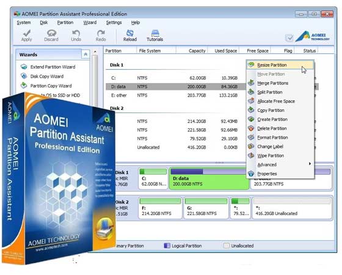The width and height of the screenshot is (342, 275).
Task: Open the Disk menu
Action: pos(44,23)
